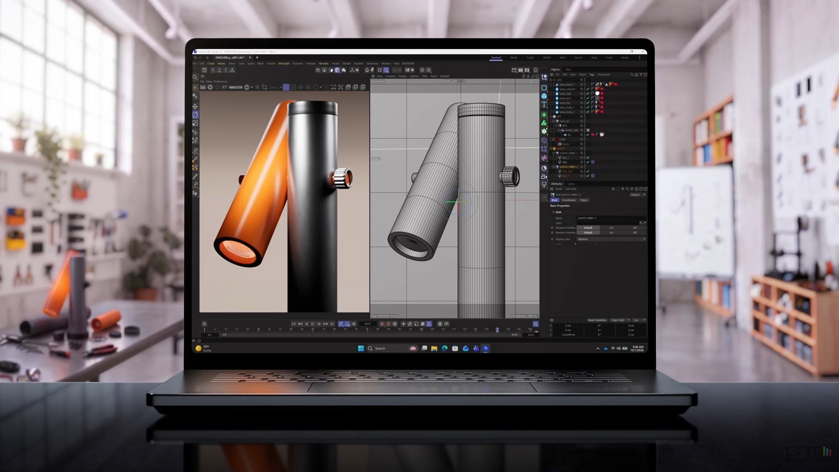
Task: Open the Object (Rel) coordinates dropdown
Action: tap(620, 320)
